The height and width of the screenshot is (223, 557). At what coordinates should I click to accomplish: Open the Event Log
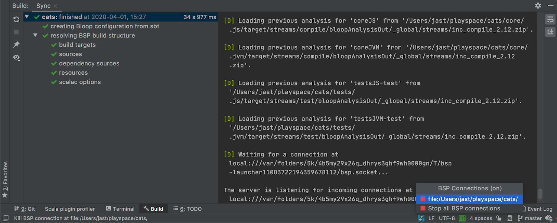[537, 209]
